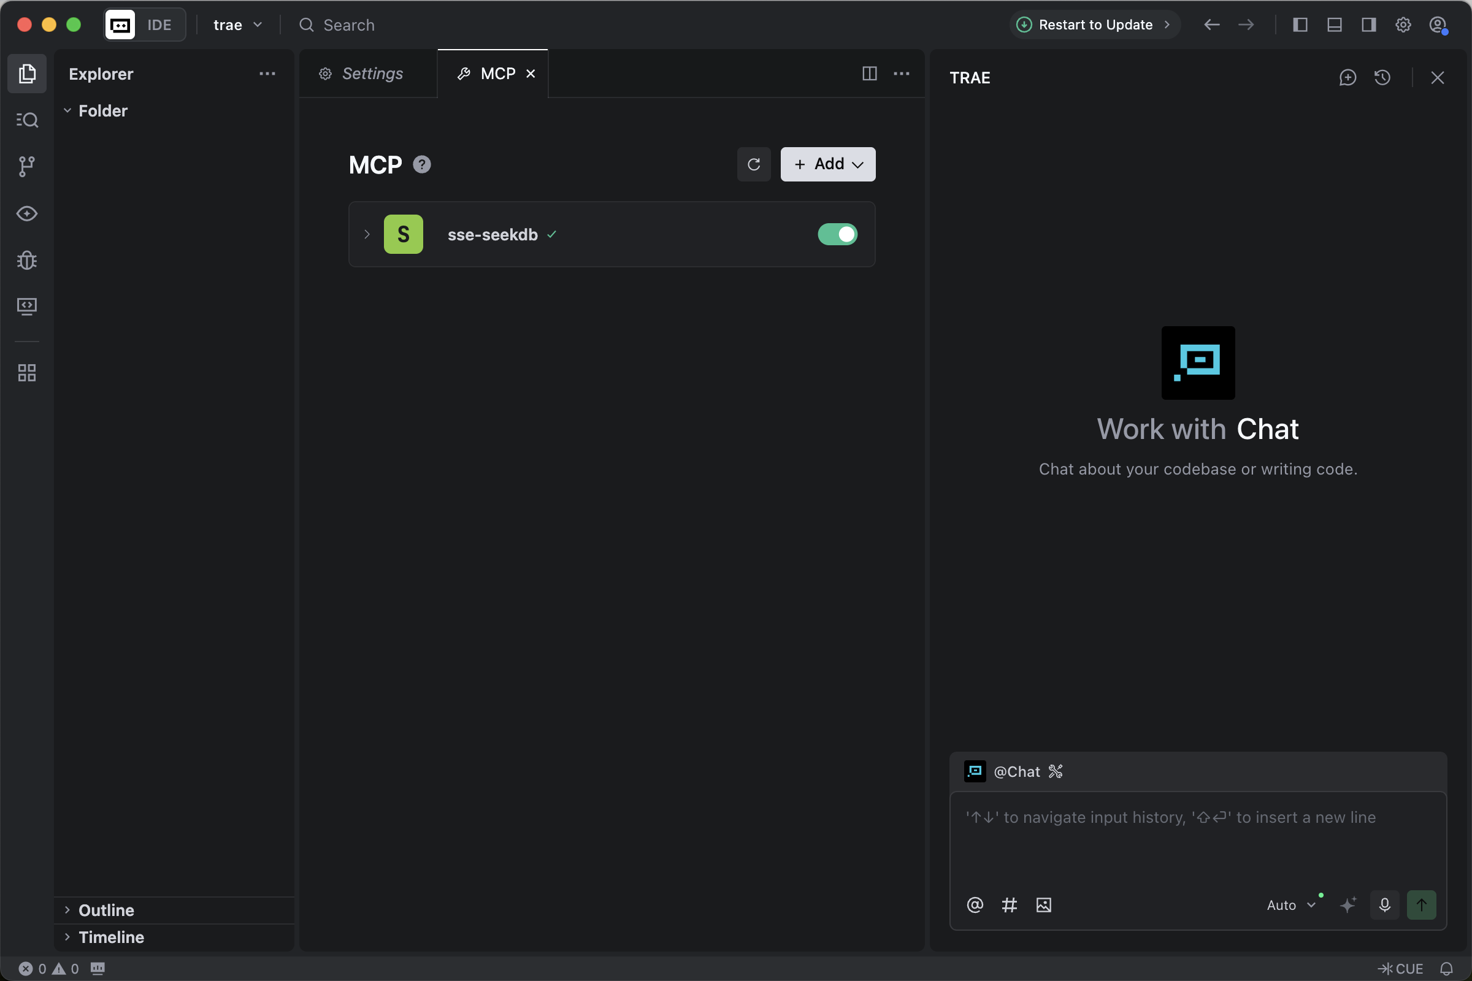Disable the sse-seekdb server toggle
The image size is (1472, 981).
[x=837, y=235]
